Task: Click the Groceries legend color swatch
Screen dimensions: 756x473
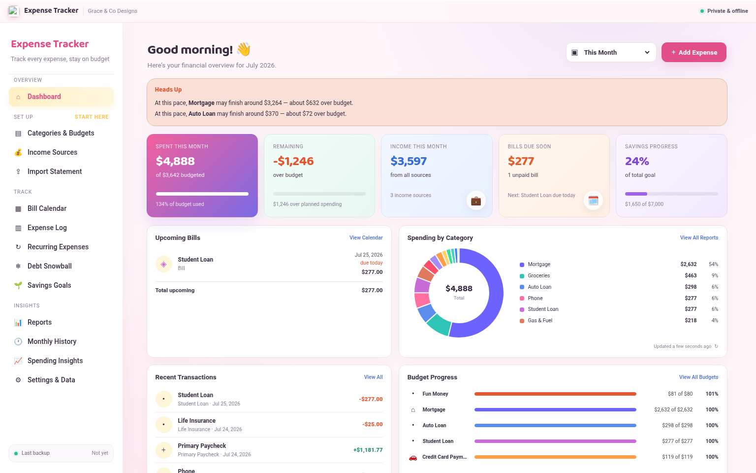Action: coord(522,276)
